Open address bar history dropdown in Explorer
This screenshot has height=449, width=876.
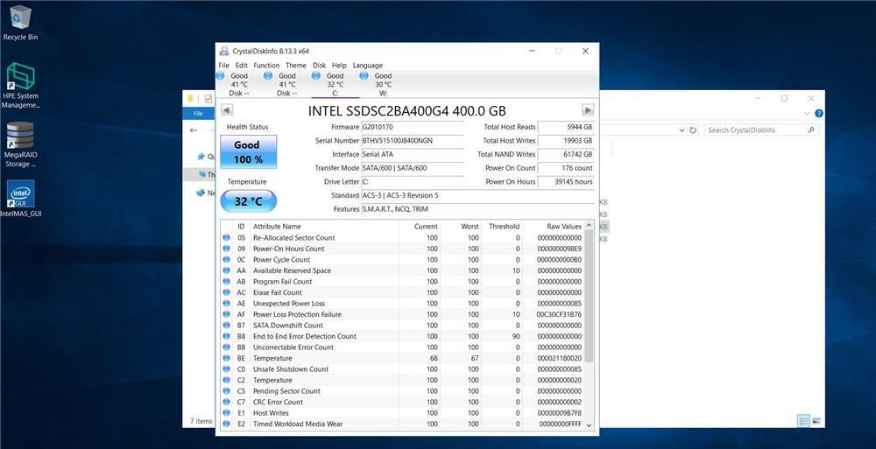tap(682, 130)
